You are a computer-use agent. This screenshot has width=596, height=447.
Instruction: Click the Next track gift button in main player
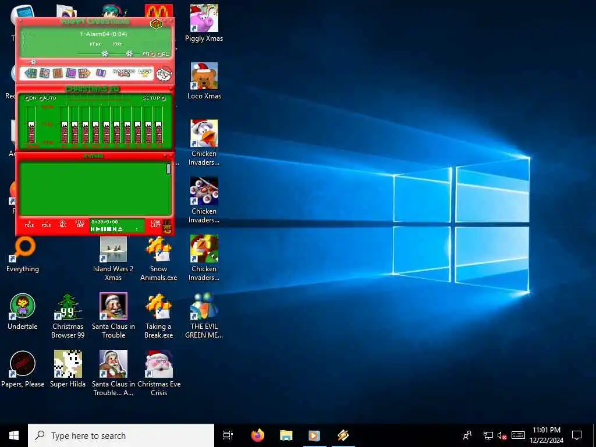pos(84,73)
